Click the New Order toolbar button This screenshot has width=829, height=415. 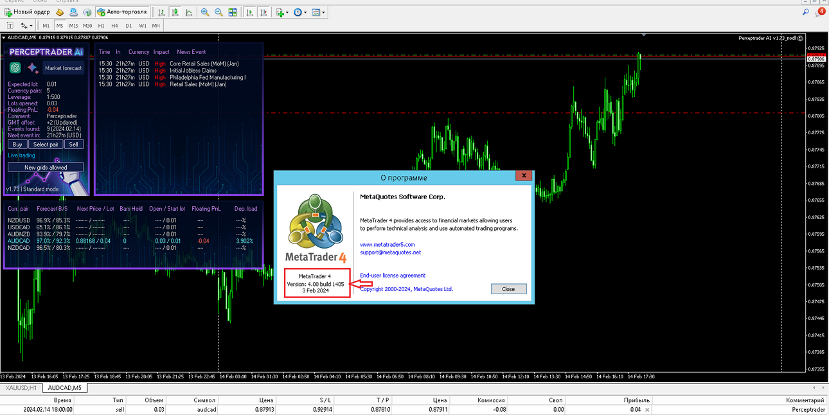pos(27,12)
